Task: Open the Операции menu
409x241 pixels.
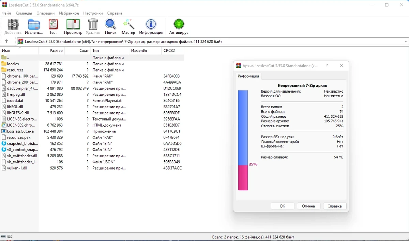Action: (46, 13)
